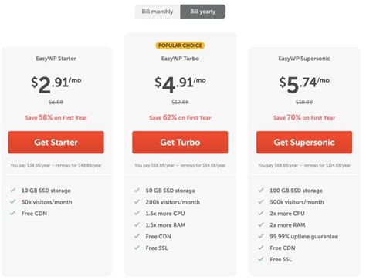366x280 pixels.
Task: Choose the Get Supersonic plan button
Action: click(304, 143)
